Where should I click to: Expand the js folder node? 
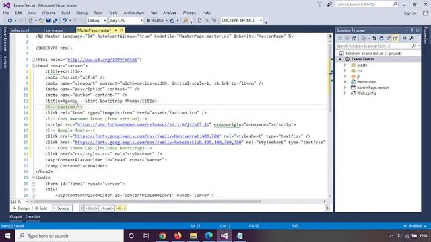345,76
